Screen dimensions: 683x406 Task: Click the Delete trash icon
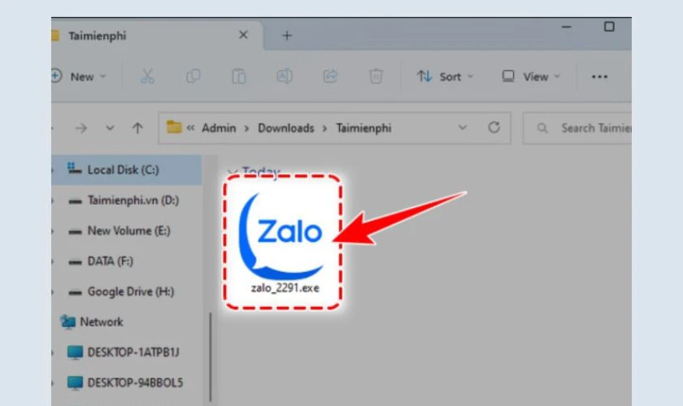coord(376,76)
